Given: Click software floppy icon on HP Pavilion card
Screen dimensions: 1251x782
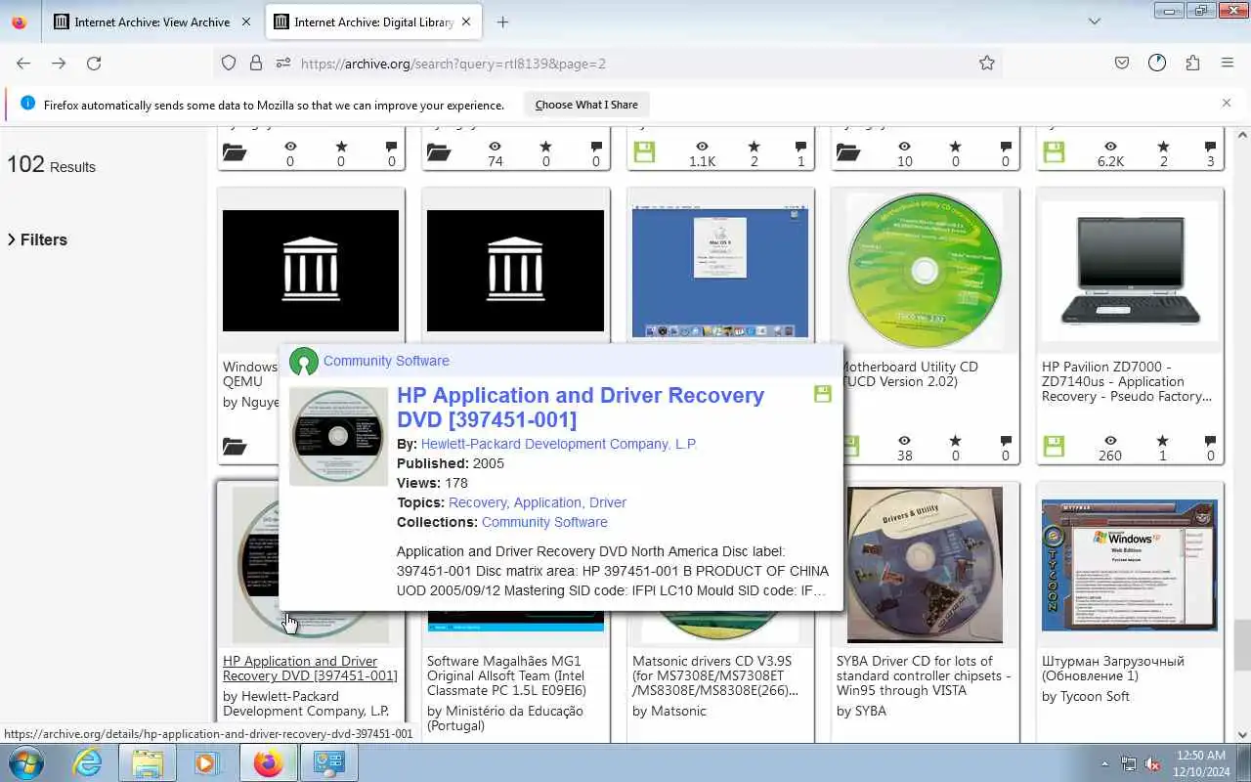Looking at the screenshot, I should (x=1054, y=447).
